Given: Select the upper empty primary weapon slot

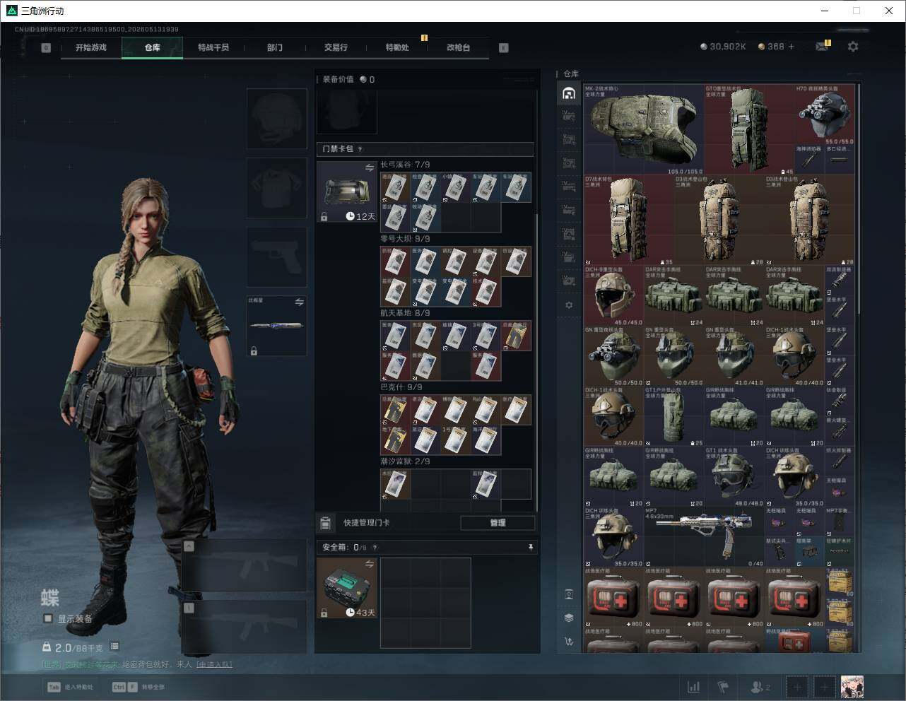Looking at the screenshot, I should (245, 567).
